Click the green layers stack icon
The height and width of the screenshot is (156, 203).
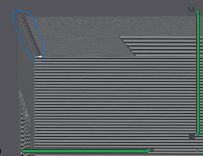pyautogui.click(x=198, y=151)
